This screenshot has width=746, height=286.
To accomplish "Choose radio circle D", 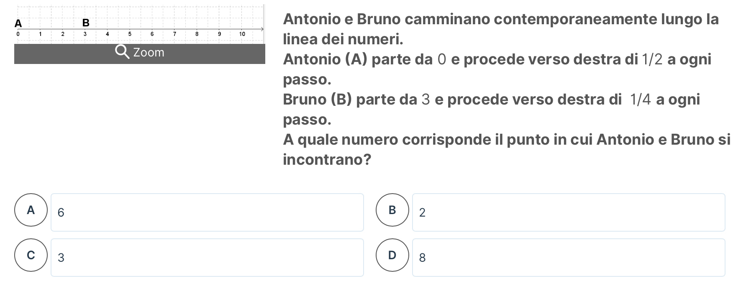I will (x=392, y=255).
